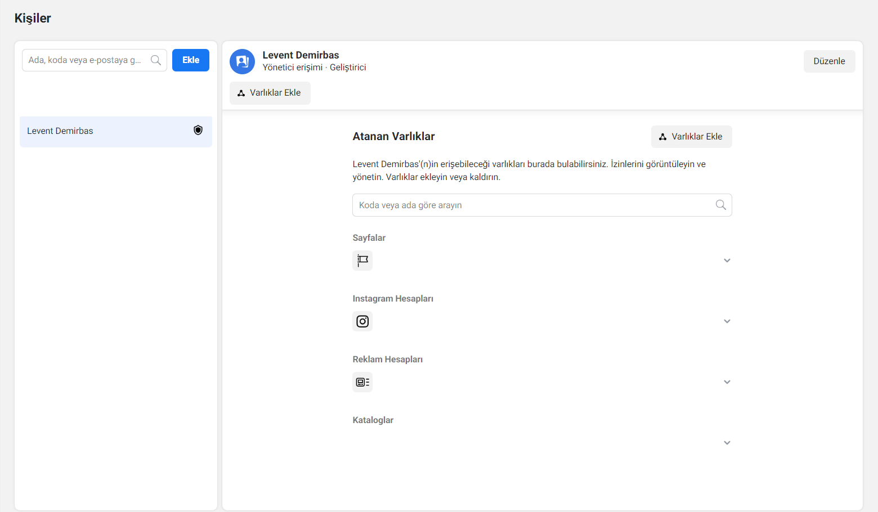Viewport: 878px width, 512px height.
Task: Click the Instagram Hesapları section label
Action: [x=393, y=299]
